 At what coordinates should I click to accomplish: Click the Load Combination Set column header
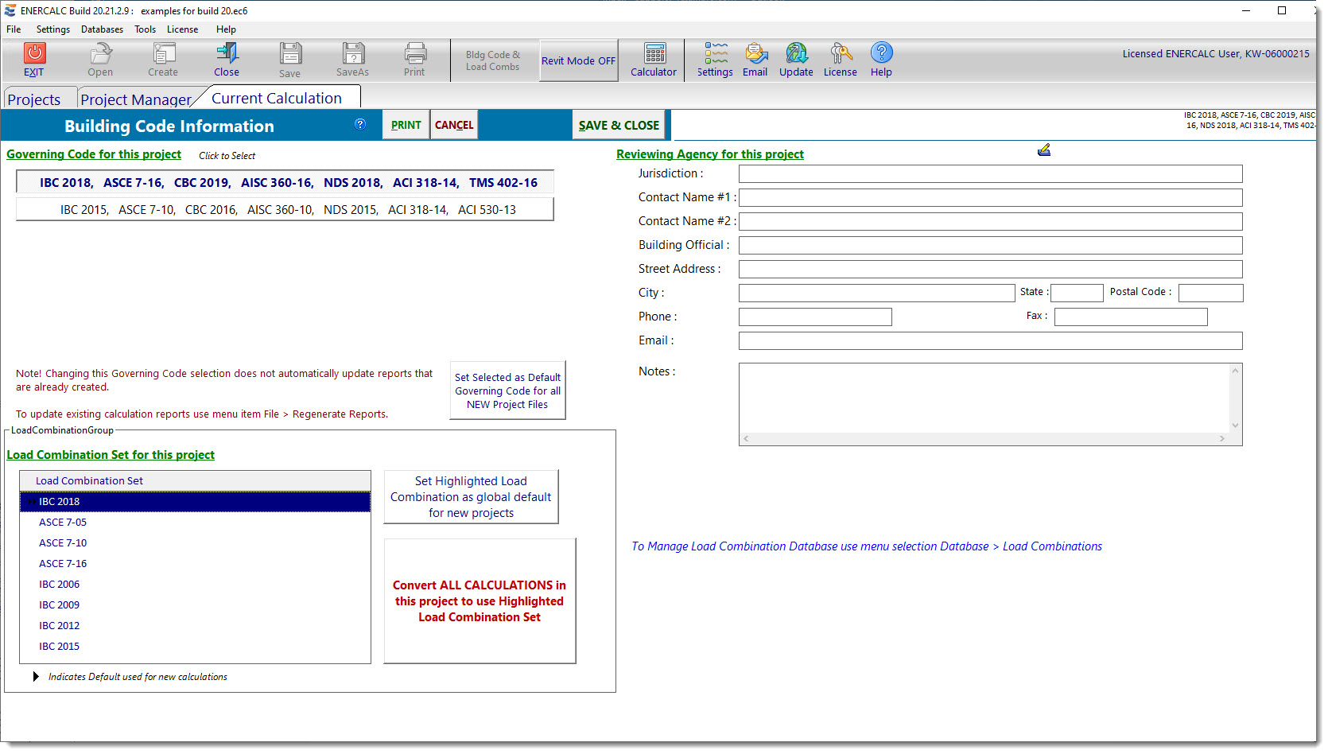click(x=195, y=480)
